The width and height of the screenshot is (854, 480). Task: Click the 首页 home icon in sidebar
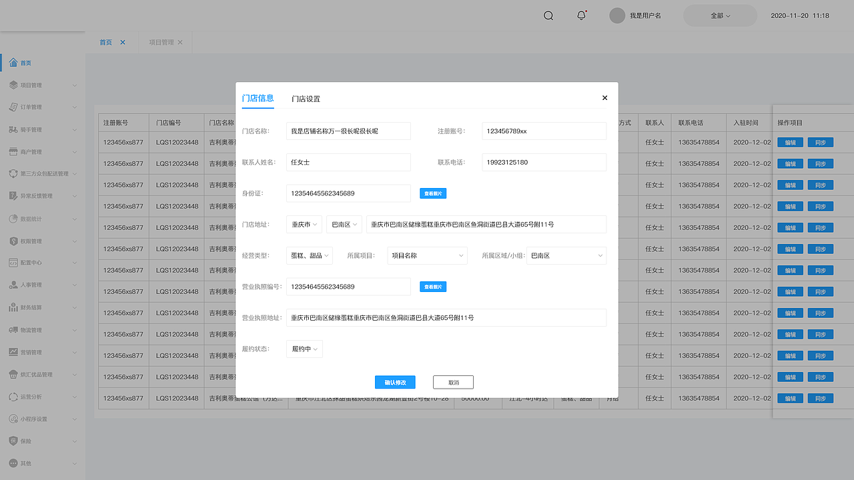13,63
